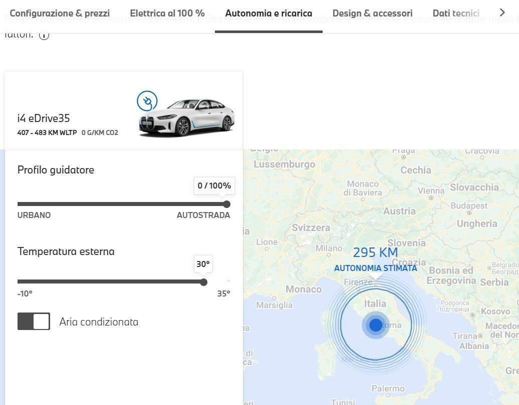Screen dimensions: 519x405
Task: Click the 30° temperature tooltip
Action: click(x=203, y=264)
